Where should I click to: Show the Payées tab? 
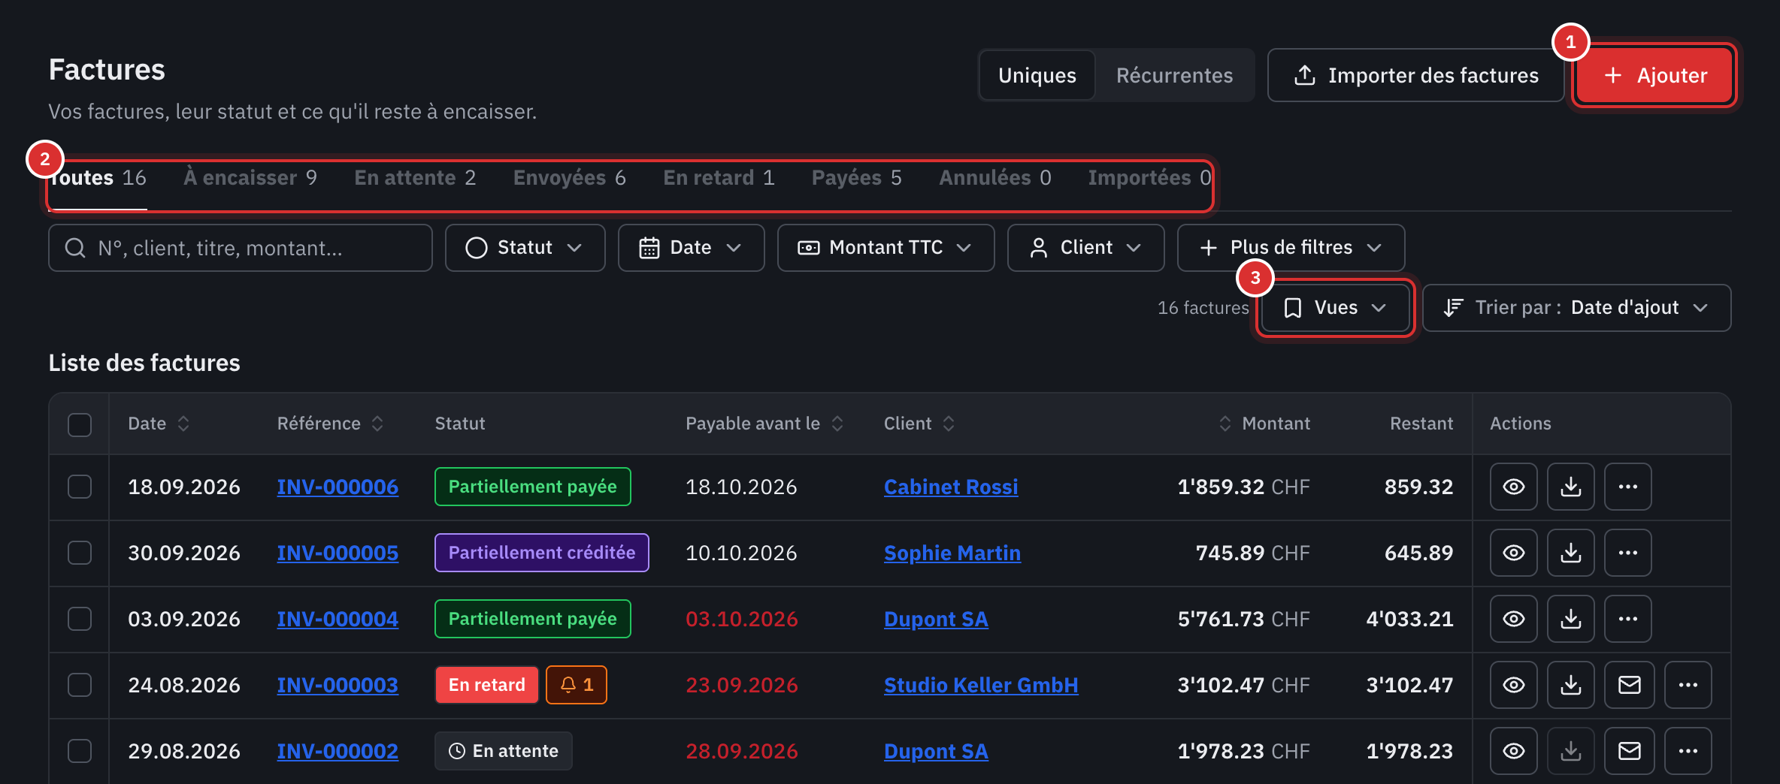(856, 178)
